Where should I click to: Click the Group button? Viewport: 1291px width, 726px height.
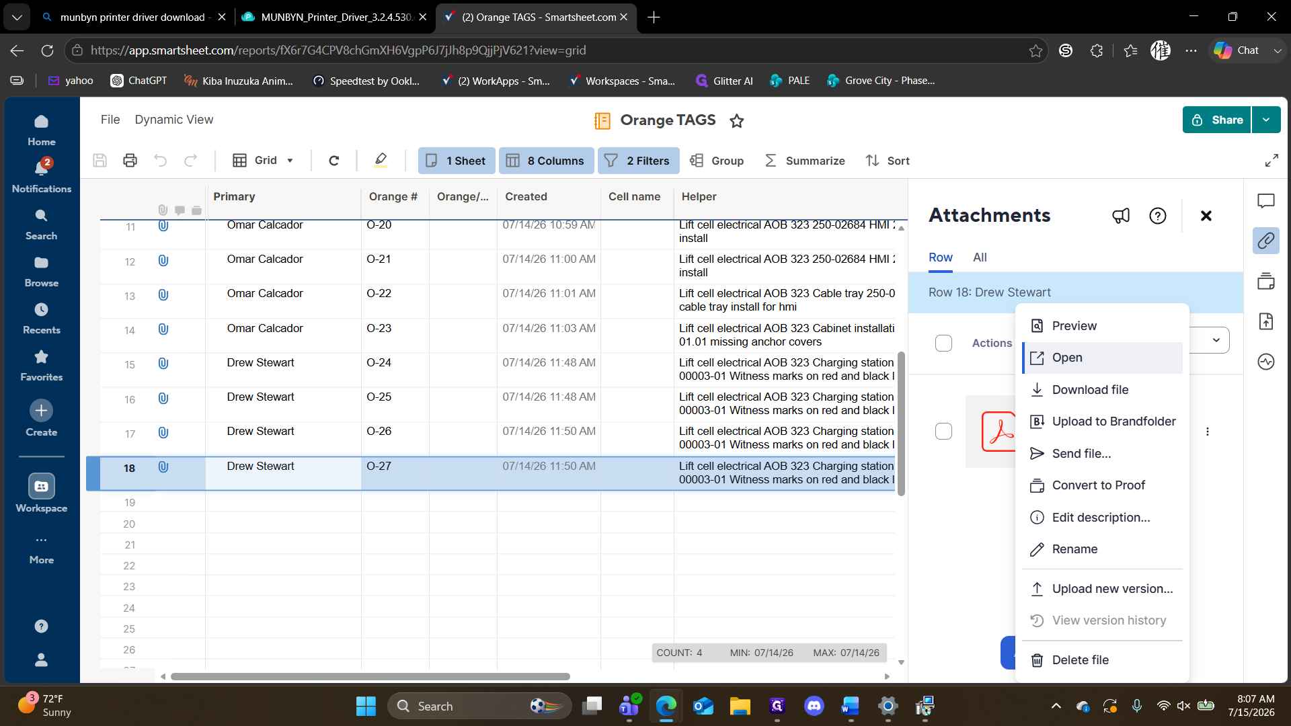click(x=717, y=161)
